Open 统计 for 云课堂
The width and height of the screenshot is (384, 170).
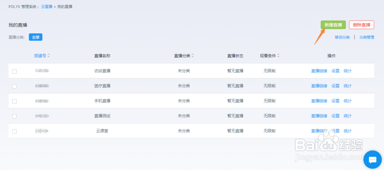pos(348,131)
